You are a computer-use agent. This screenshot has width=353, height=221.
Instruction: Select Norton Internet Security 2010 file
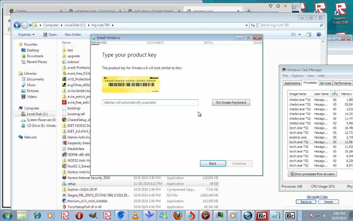tap(89, 178)
